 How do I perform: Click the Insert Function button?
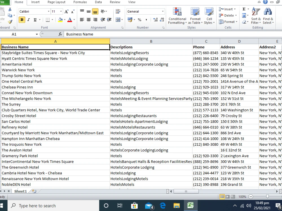60,34
